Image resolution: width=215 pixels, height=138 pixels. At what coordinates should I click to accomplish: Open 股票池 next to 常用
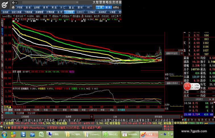116,7
